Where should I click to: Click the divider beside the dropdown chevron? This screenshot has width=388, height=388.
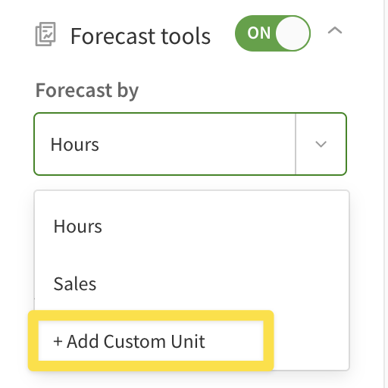click(296, 144)
